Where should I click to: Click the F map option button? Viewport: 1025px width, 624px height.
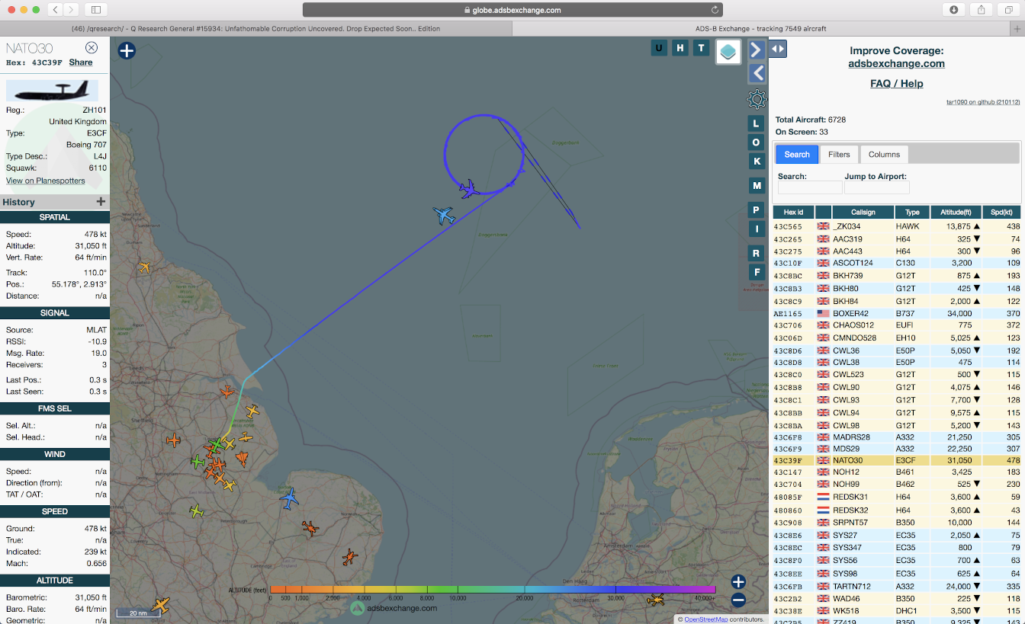tap(757, 272)
